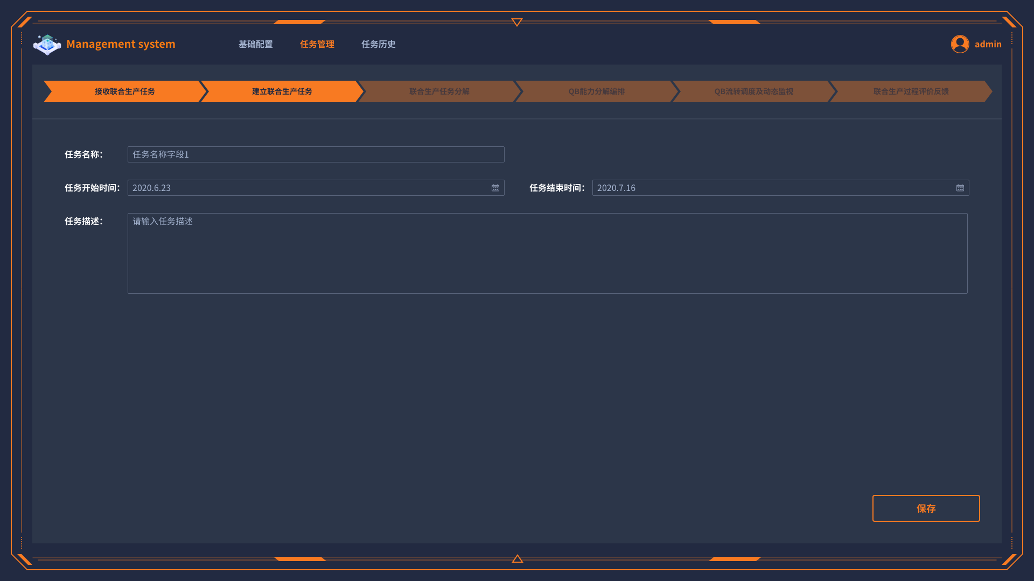Image resolution: width=1034 pixels, height=581 pixels.
Task: Click the 任务描述 label
Action: point(83,221)
